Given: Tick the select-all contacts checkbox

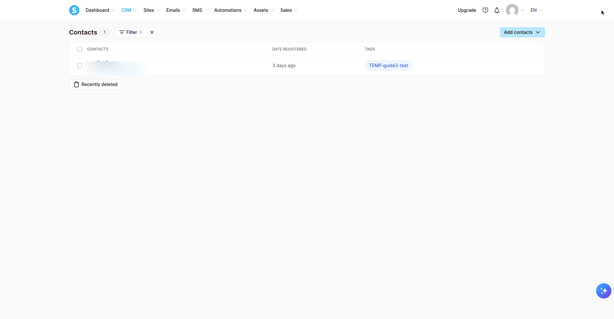Looking at the screenshot, I should [80, 49].
